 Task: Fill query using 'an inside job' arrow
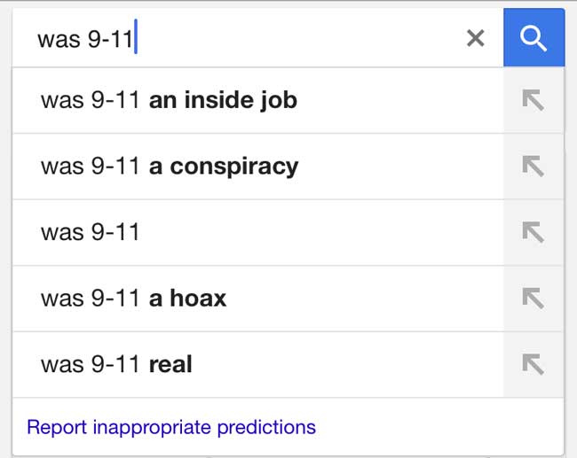pos(533,100)
